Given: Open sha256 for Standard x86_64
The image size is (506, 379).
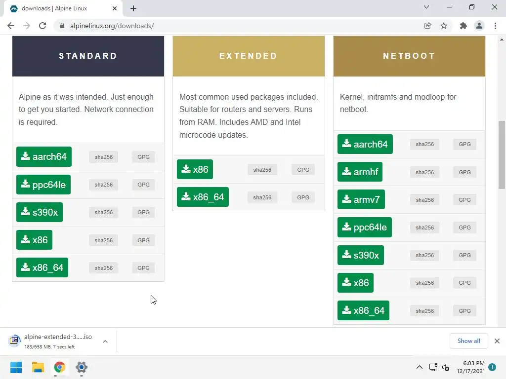Looking at the screenshot, I should tap(104, 268).
